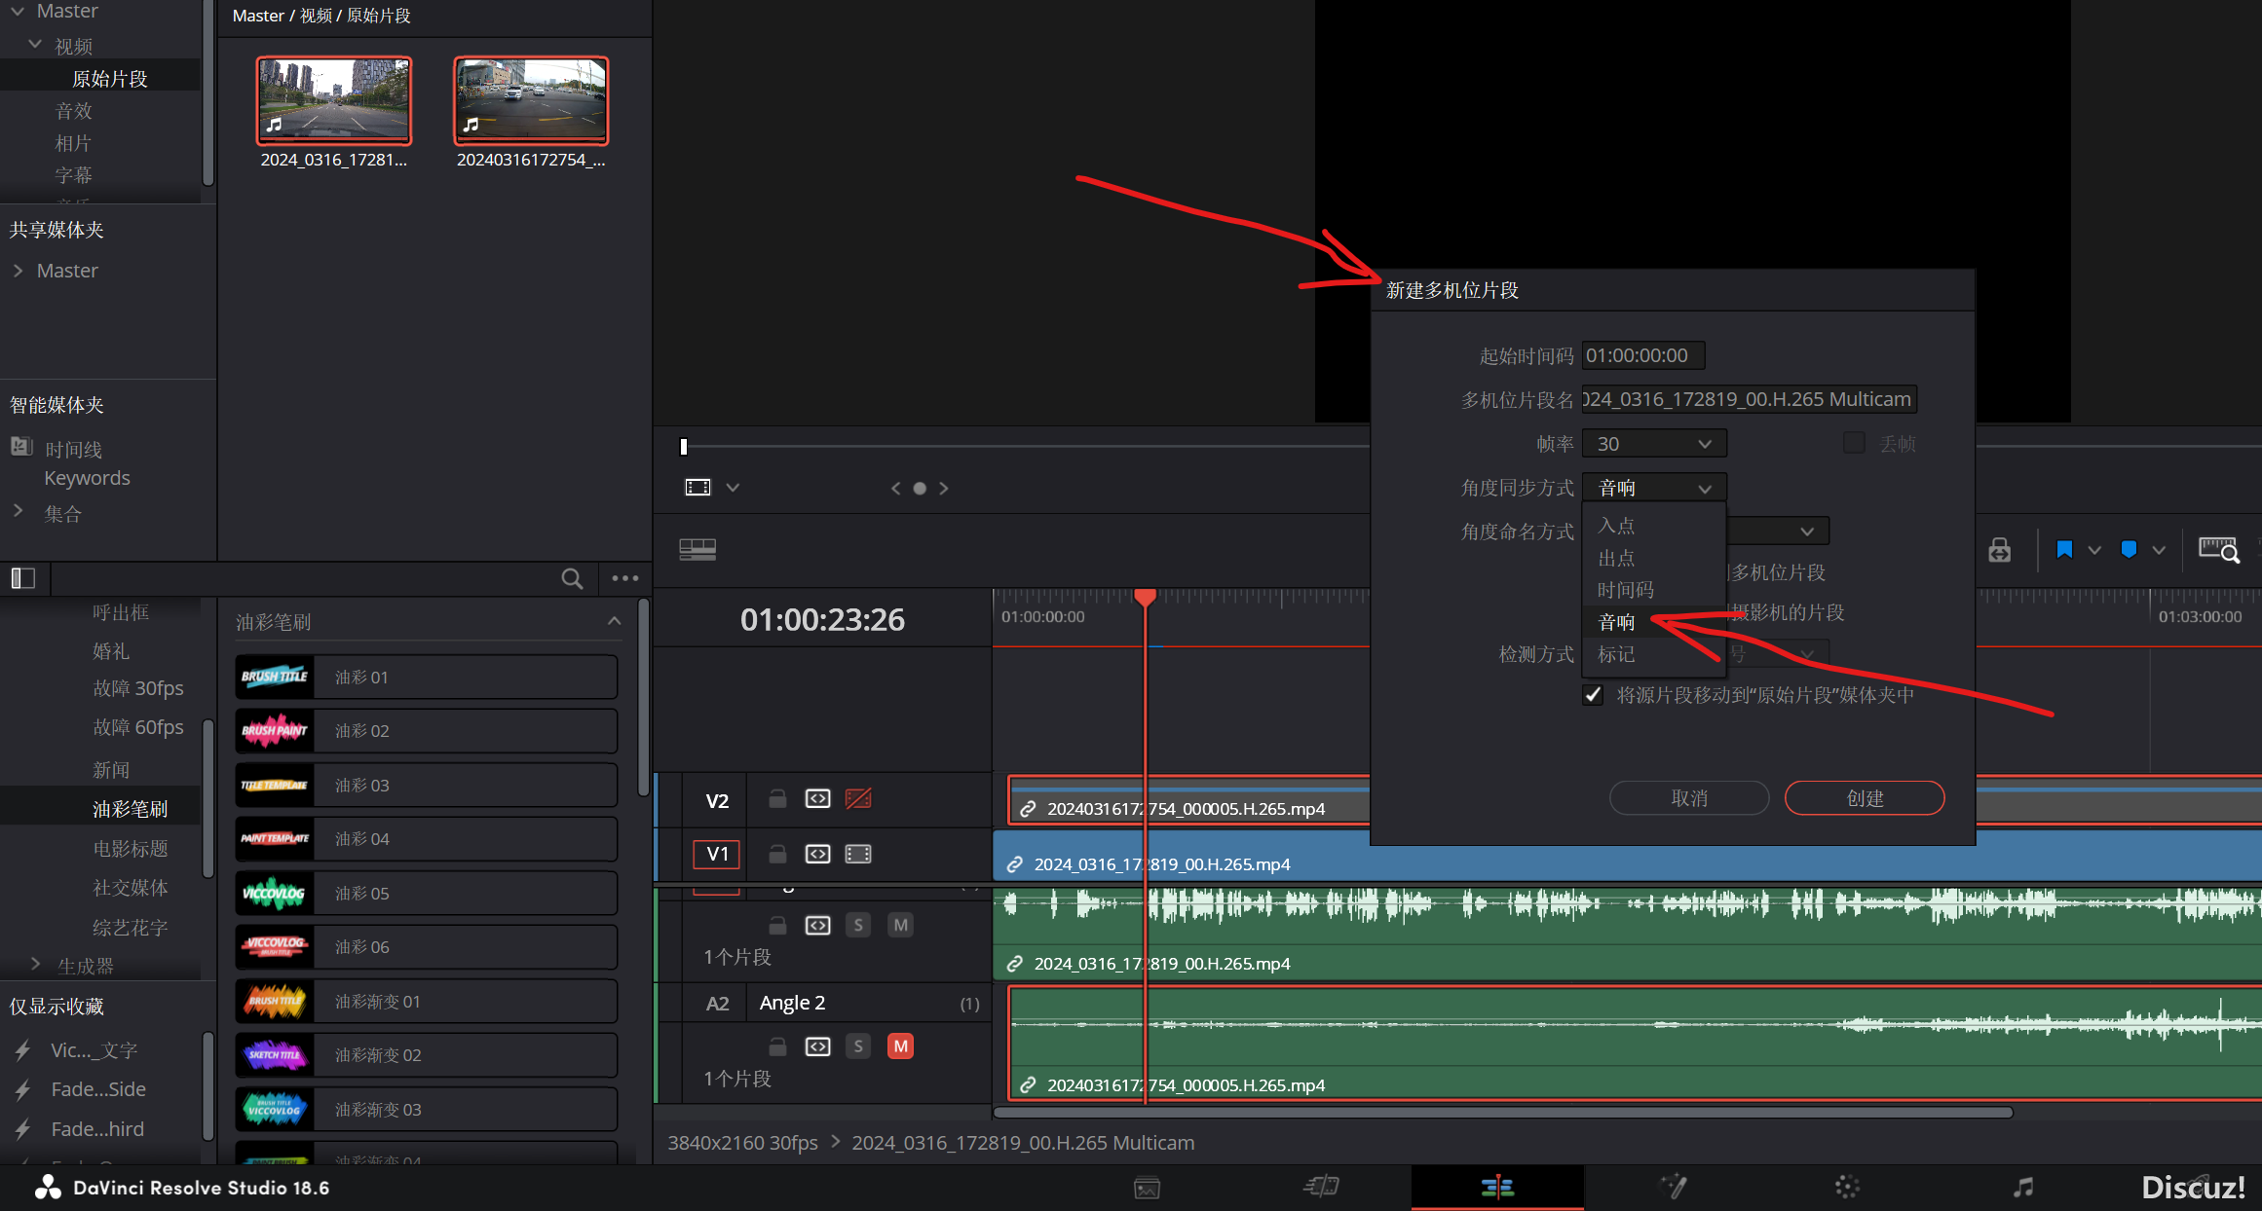This screenshot has height=1211, width=2262.
Task: Open the Color page icon
Action: [1847, 1187]
